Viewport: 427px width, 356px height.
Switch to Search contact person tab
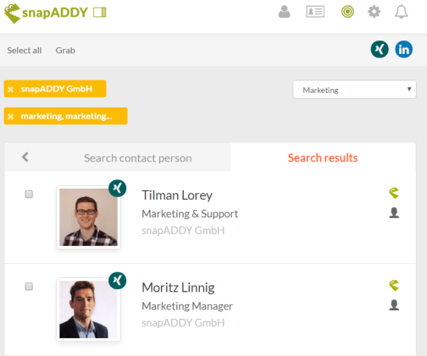coord(138,158)
